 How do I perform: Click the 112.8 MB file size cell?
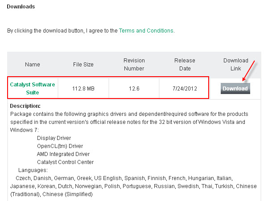coord(83,88)
